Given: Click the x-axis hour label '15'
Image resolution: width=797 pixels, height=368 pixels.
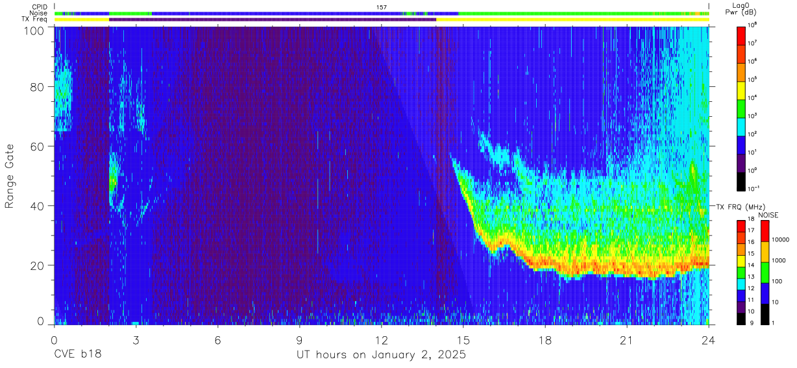Looking at the screenshot, I should pos(463,340).
